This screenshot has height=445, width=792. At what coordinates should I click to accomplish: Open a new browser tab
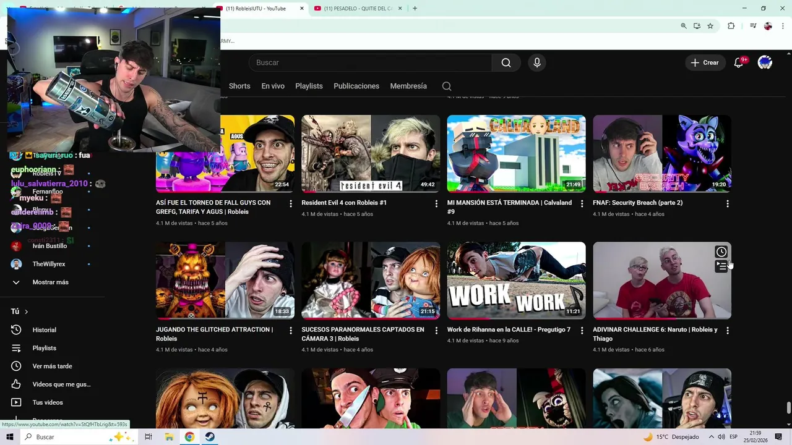[415, 8]
